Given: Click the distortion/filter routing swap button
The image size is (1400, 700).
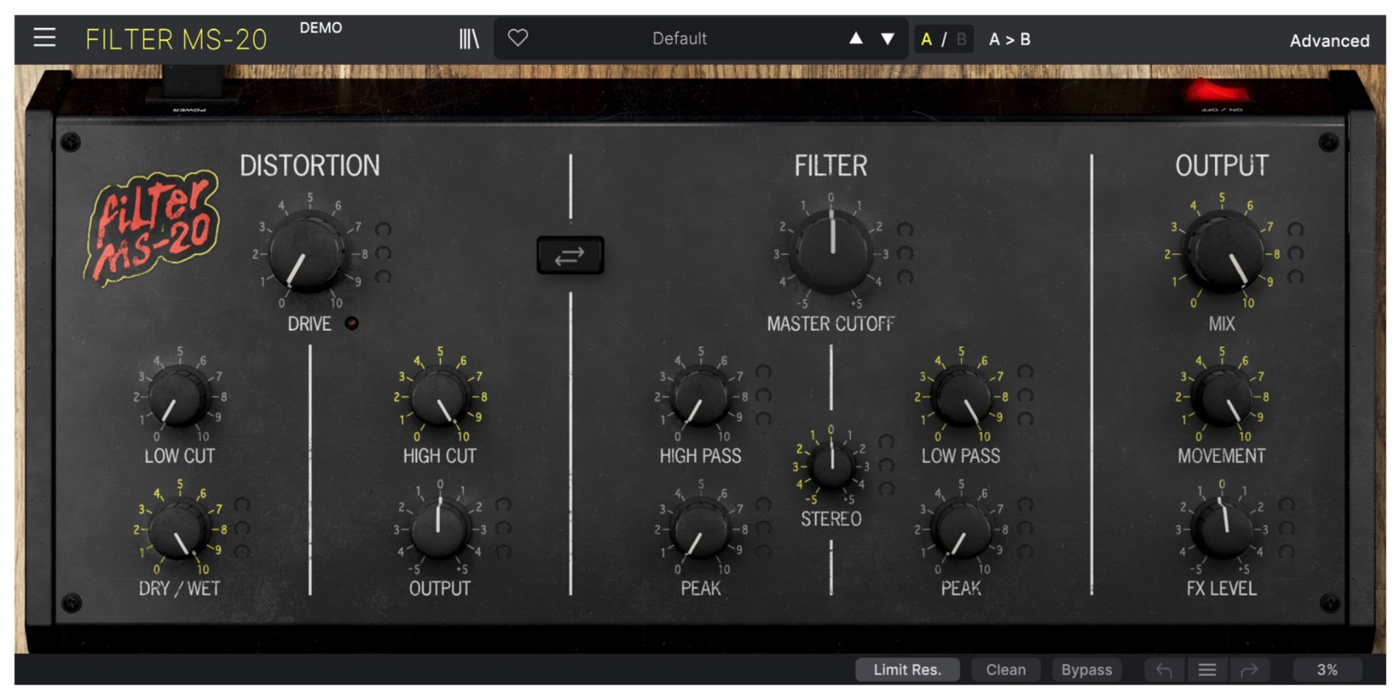Looking at the screenshot, I should click(x=570, y=255).
